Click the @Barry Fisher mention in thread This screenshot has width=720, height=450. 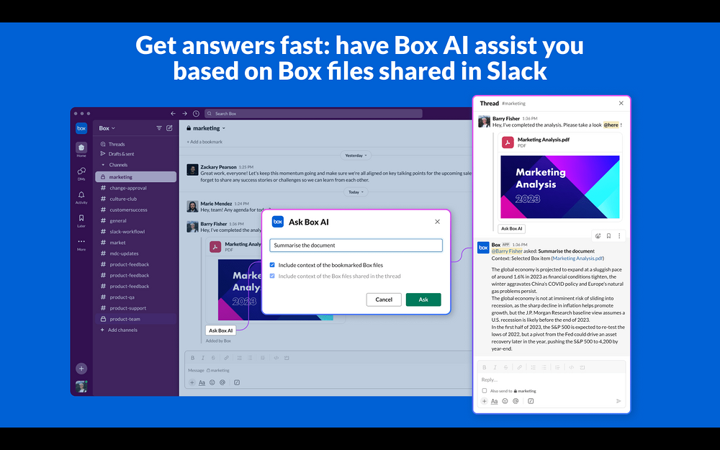click(x=507, y=251)
